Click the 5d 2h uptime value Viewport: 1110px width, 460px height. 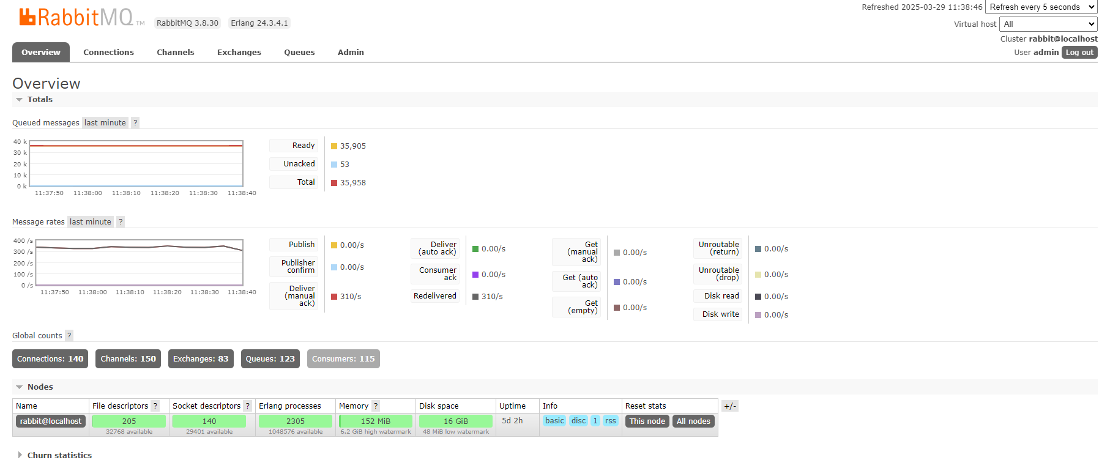click(512, 421)
